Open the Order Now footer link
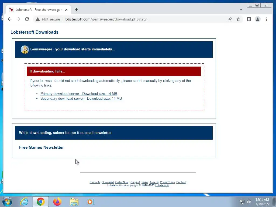Image resolution: width=276 pixels, height=207 pixels. pyautogui.click(x=122, y=182)
